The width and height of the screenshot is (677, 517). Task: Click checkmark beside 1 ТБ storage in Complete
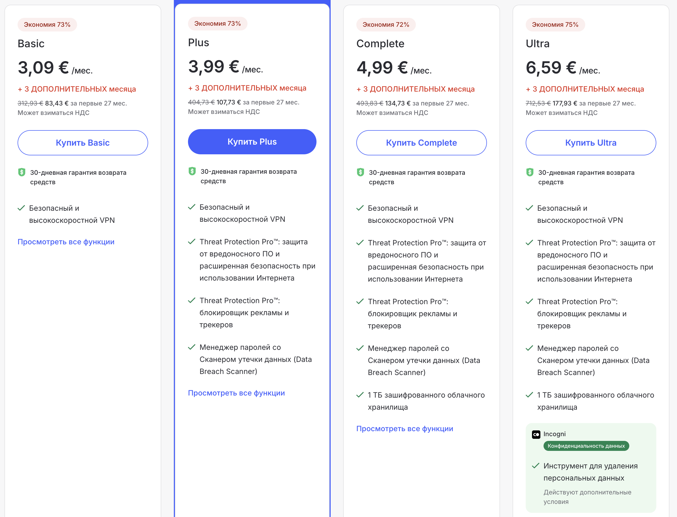coord(360,395)
